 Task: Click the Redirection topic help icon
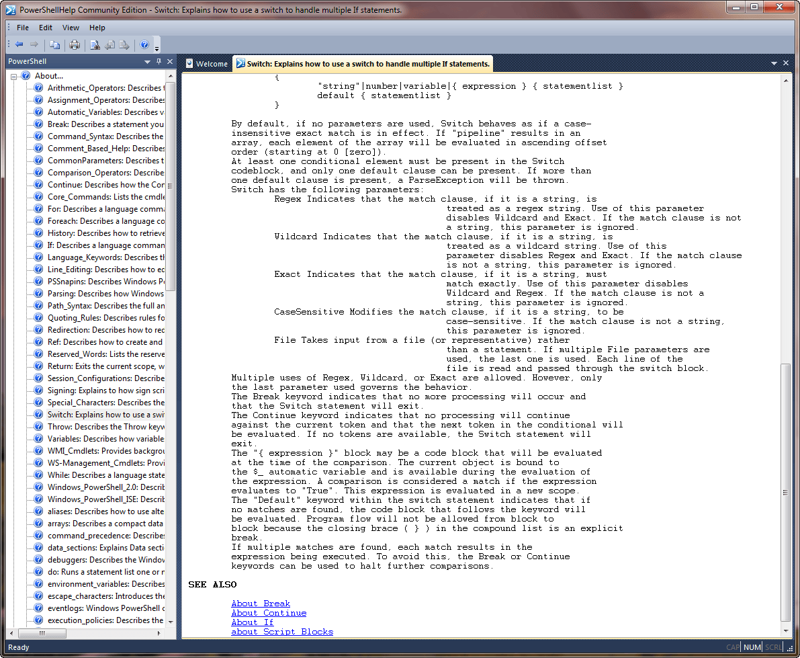38,330
